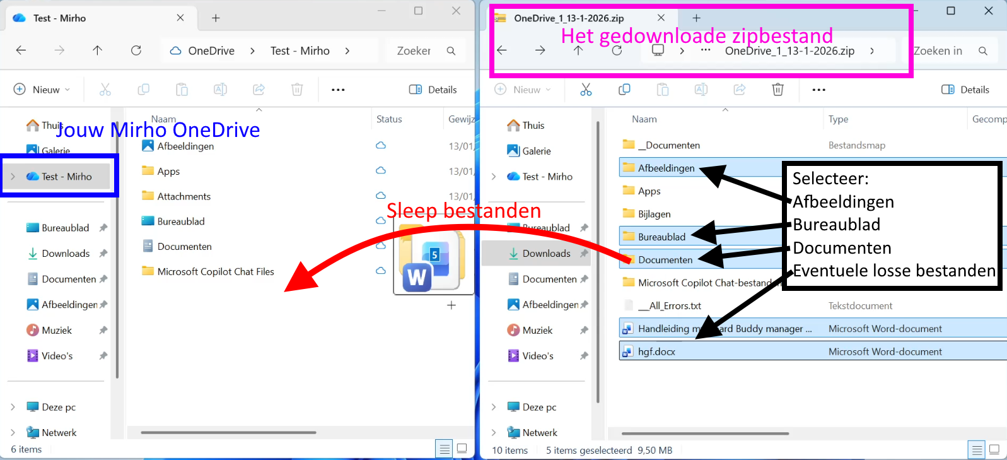Select the hgf.docx file
The width and height of the screenshot is (1007, 460).
point(656,351)
